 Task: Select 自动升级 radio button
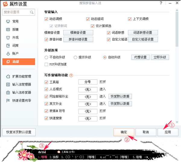coord(105,58)
